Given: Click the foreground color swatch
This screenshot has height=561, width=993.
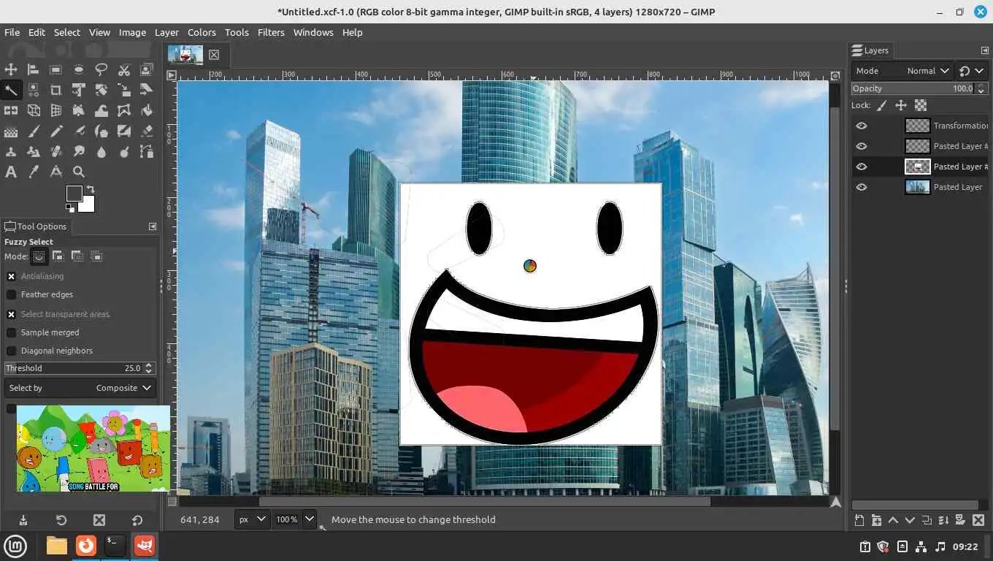Looking at the screenshot, I should click(x=74, y=193).
